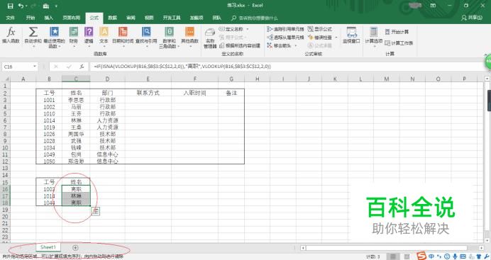Click the horizontal scrollbar left arrow
The width and height of the screenshot is (491, 260).
303,248
